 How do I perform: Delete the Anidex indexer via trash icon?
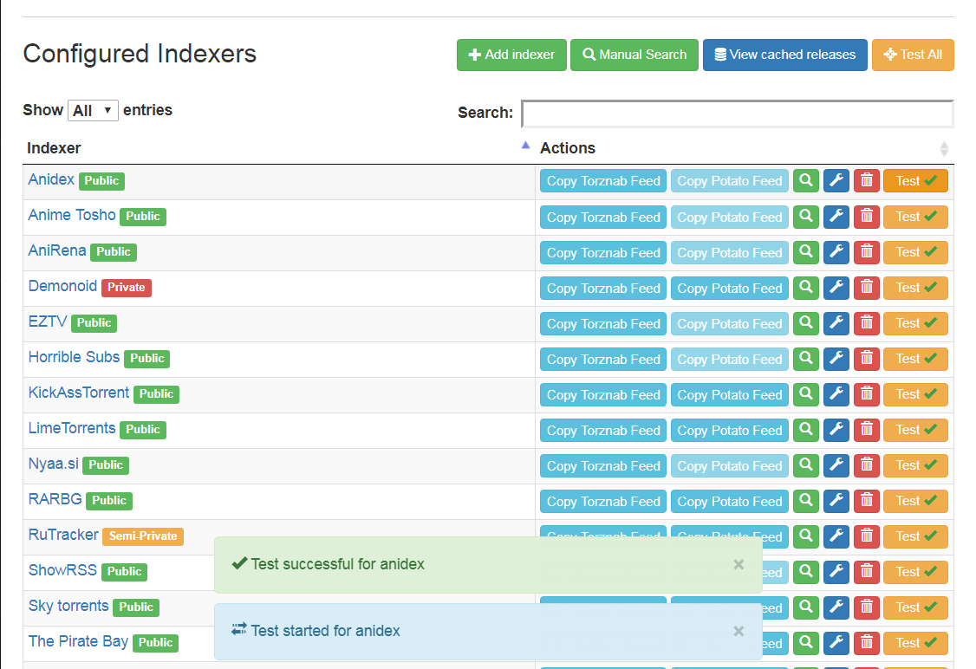coord(867,181)
